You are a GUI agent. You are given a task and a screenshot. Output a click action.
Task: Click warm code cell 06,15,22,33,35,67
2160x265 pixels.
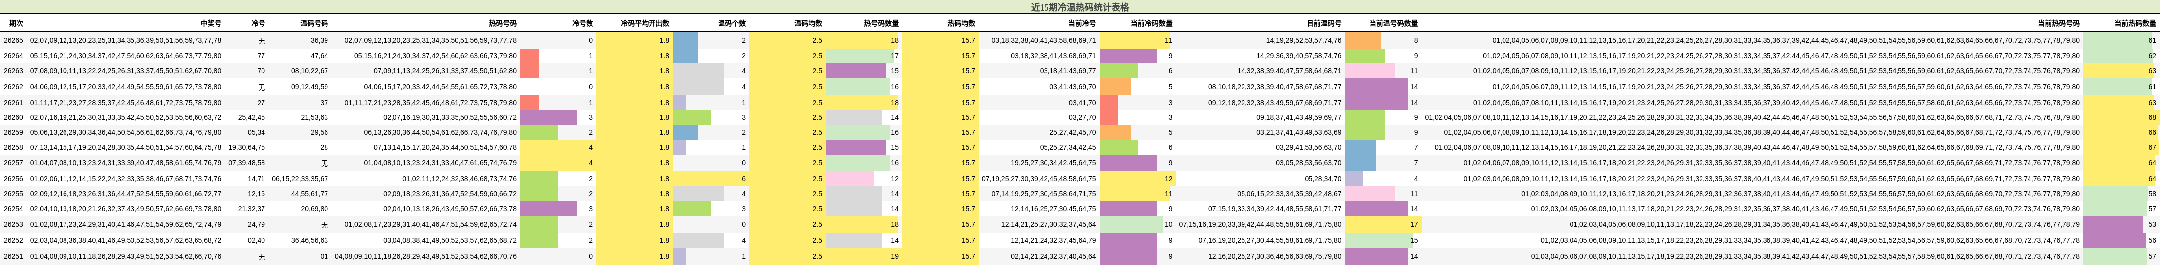300,178
